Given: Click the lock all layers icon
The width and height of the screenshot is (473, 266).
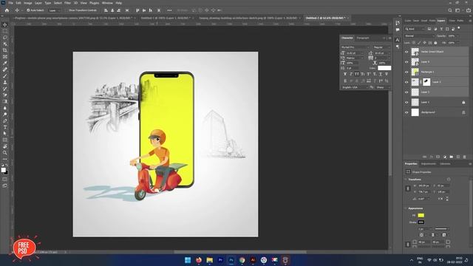Looking at the screenshot, I should pyautogui.click(x=435, y=43).
